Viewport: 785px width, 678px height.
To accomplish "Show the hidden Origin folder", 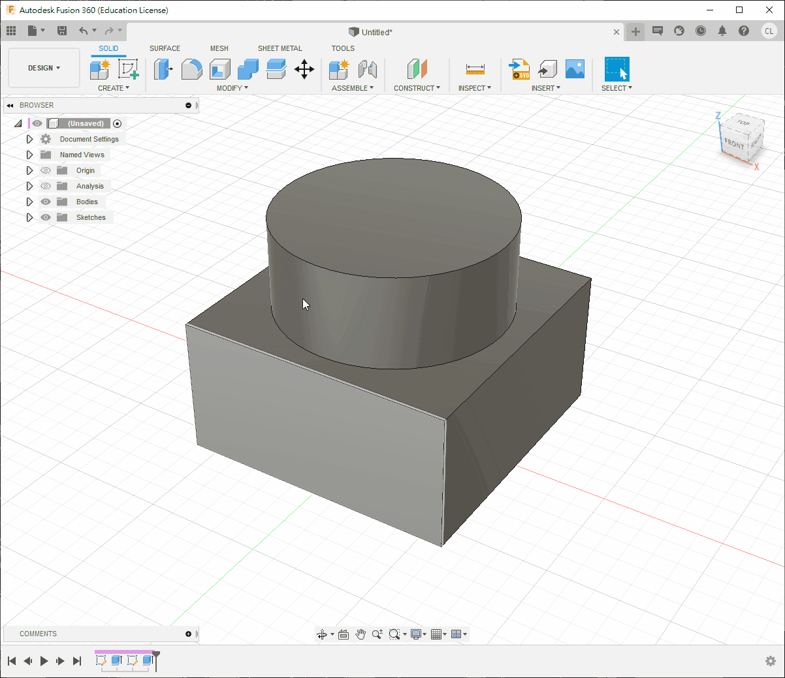I will (x=46, y=170).
